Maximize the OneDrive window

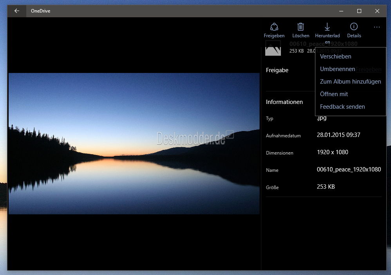pyautogui.click(x=359, y=11)
